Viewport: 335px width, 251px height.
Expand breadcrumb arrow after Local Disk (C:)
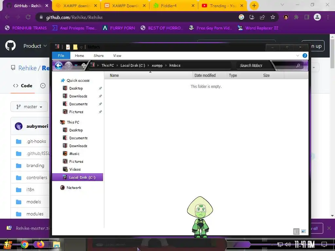pos(148,65)
